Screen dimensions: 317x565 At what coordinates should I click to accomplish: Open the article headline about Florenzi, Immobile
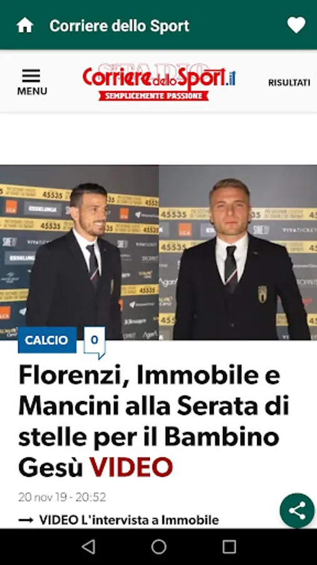(153, 421)
